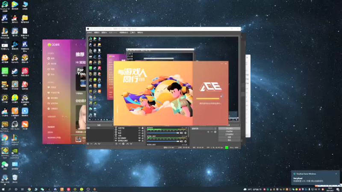Close the VeryKuai notification popup

pos(336,174)
